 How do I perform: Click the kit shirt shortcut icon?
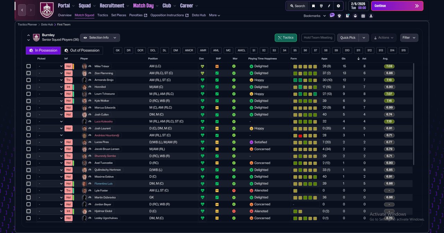pos(339,16)
